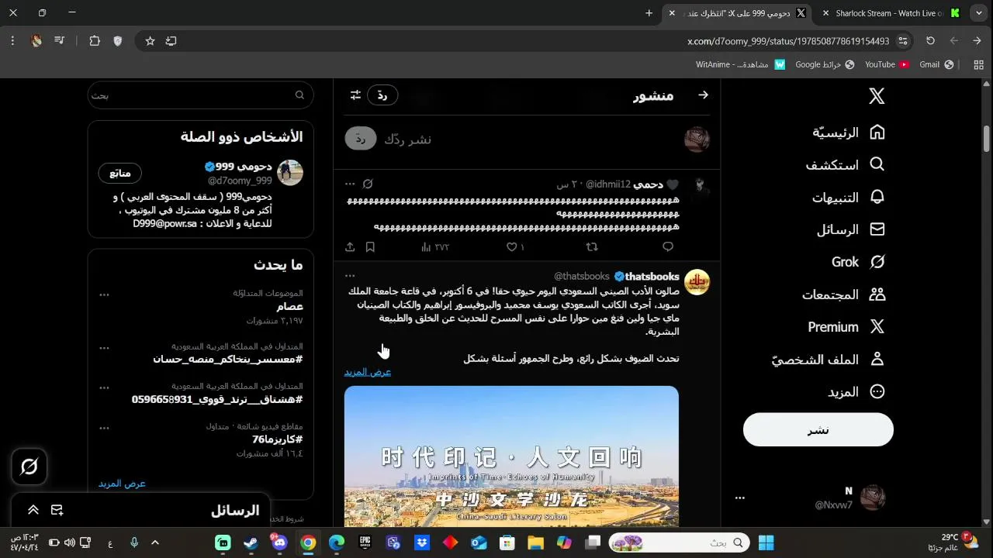Screen dimensions: 993x558
Task: Bookmark the idhmii12 comment
Action: pyautogui.click(x=370, y=247)
